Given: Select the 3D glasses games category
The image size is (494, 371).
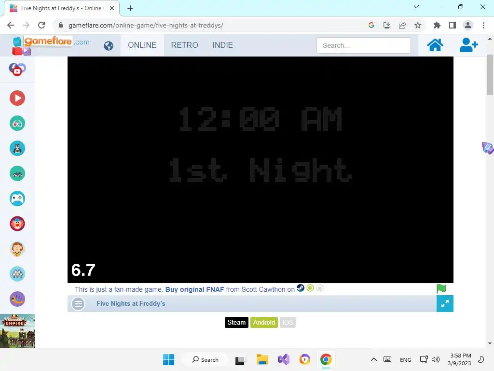Looking at the screenshot, I should (x=17, y=123).
